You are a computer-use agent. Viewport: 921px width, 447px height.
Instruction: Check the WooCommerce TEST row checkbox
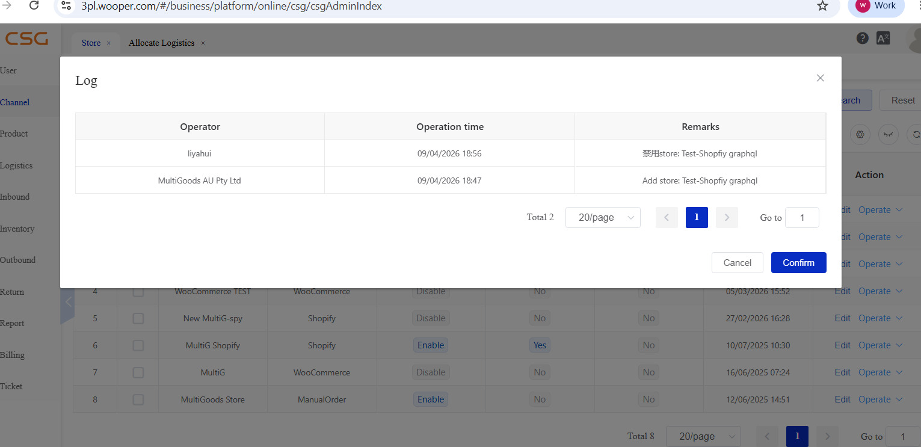(138, 291)
